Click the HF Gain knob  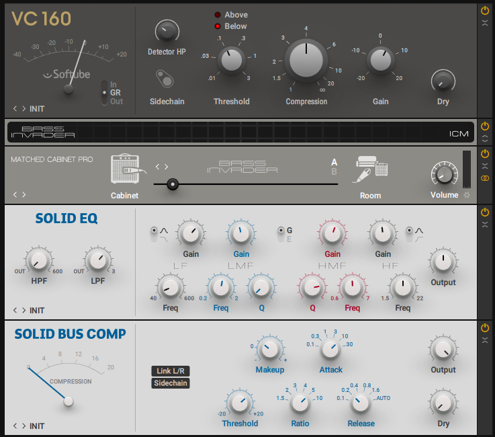pyautogui.click(x=383, y=234)
